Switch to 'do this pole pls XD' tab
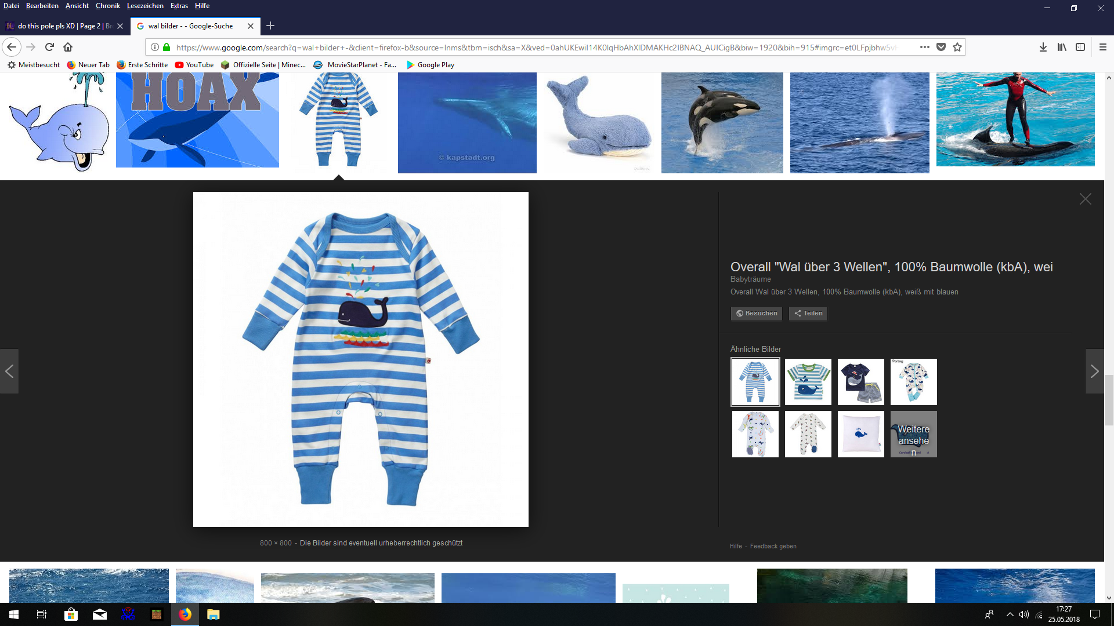This screenshot has height=626, width=1114. pyautogui.click(x=64, y=26)
